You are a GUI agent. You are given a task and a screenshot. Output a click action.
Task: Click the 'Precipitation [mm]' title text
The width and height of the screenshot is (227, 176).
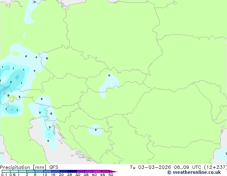point(23,167)
